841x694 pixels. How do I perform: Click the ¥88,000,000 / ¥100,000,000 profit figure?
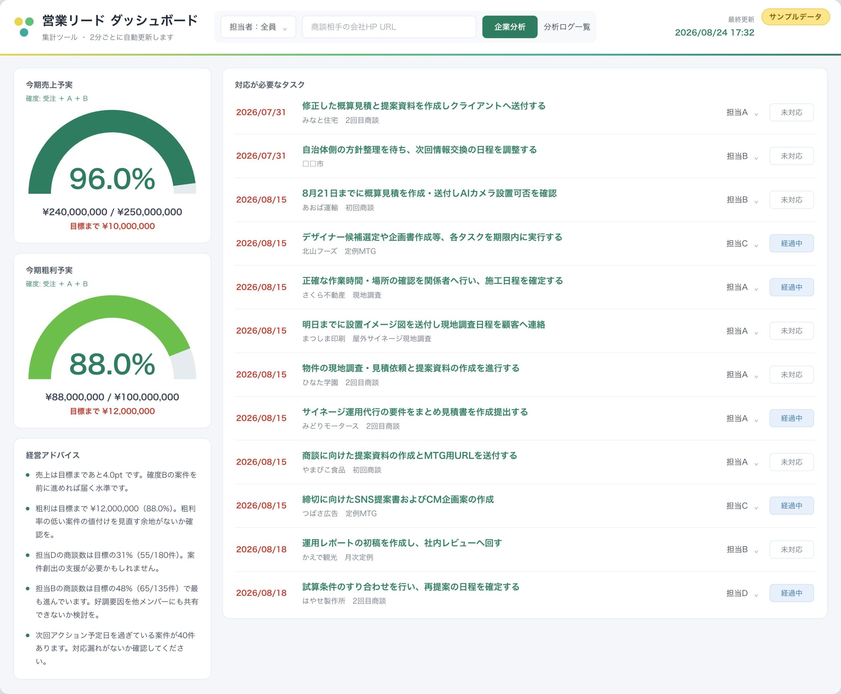coord(112,397)
